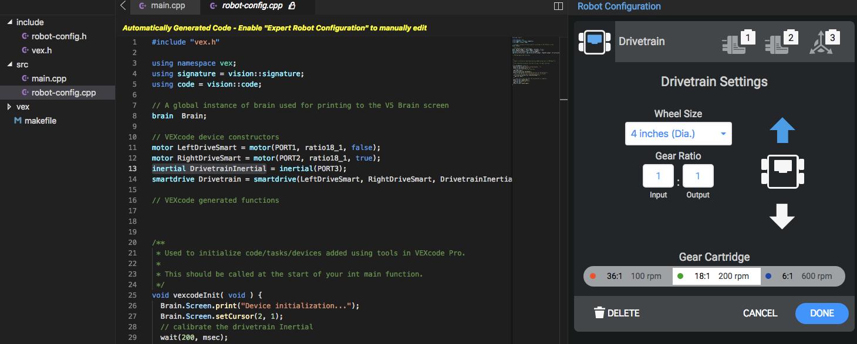Click the #include "vex.h" code line

coord(185,42)
